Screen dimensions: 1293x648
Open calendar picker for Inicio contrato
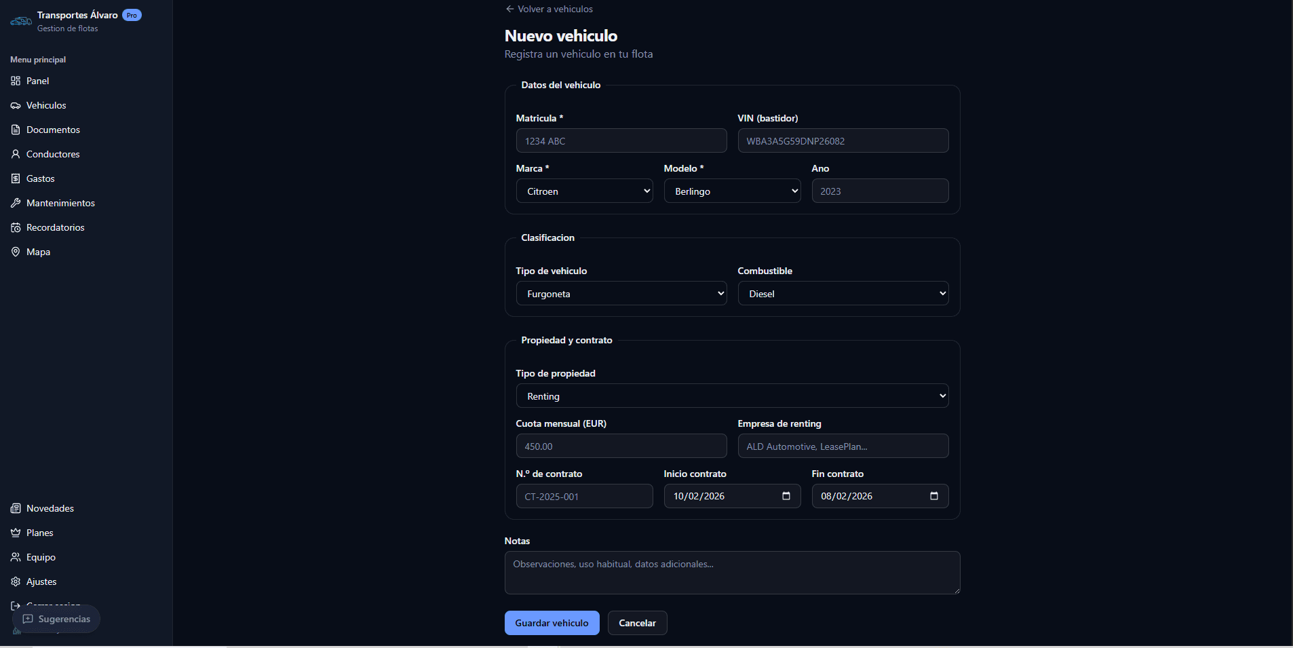click(786, 496)
